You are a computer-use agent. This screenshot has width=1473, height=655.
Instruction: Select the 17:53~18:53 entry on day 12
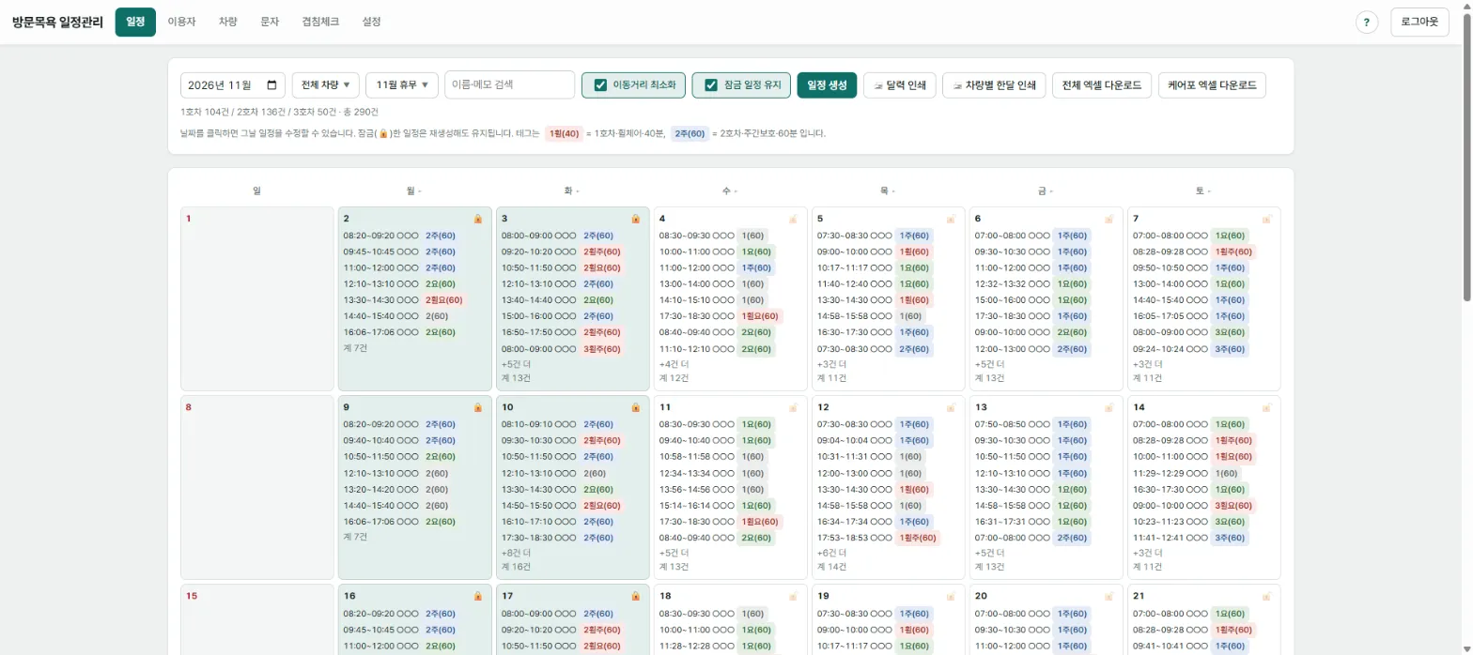(877, 538)
